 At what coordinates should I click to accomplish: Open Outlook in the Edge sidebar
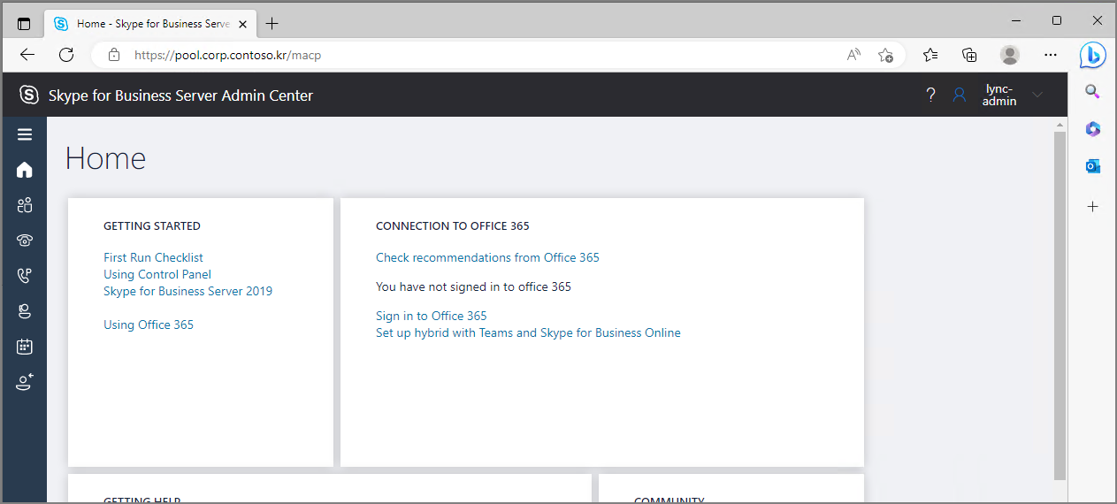click(x=1093, y=166)
